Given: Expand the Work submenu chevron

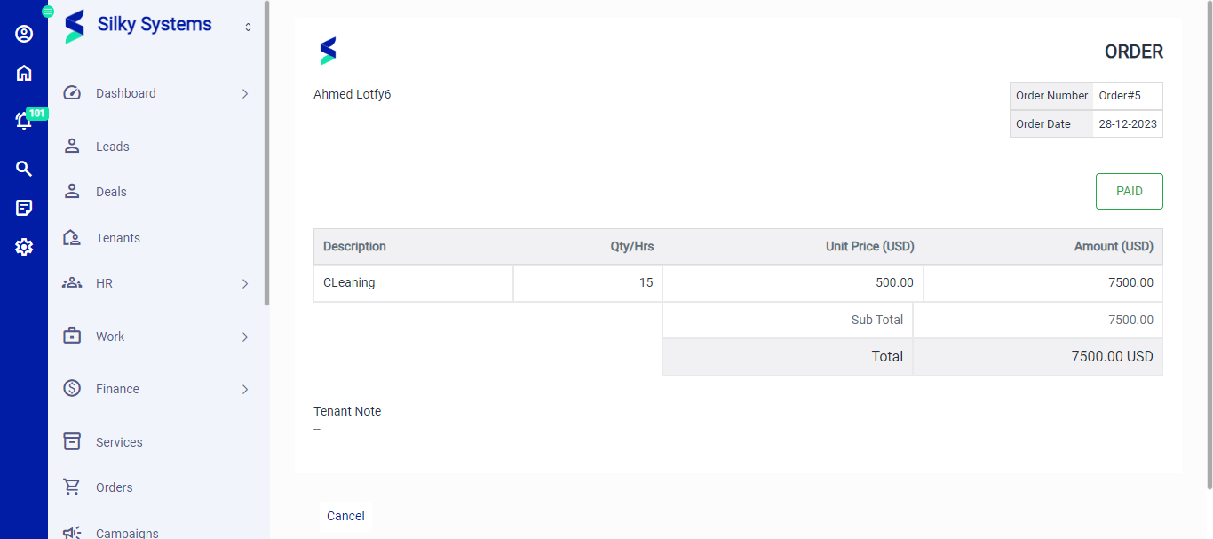Looking at the screenshot, I should 245,337.
